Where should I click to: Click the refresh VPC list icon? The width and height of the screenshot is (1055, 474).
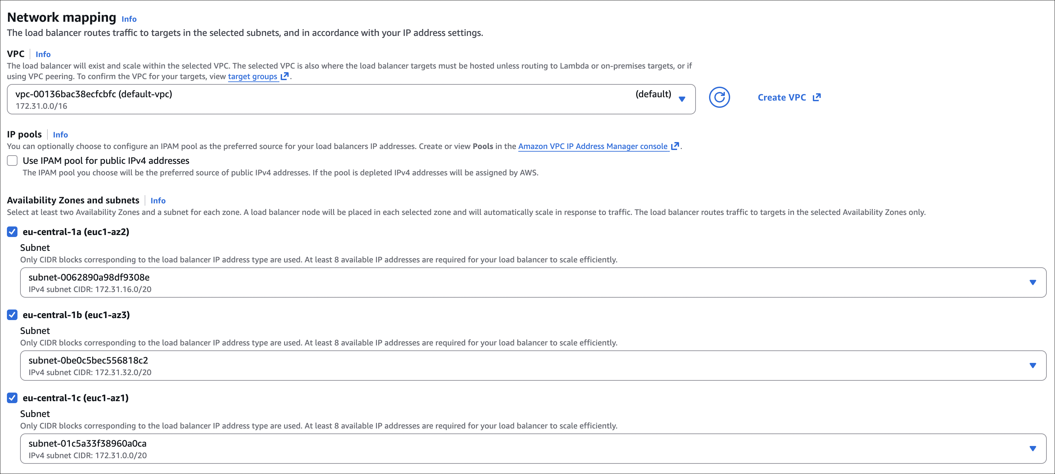[719, 98]
